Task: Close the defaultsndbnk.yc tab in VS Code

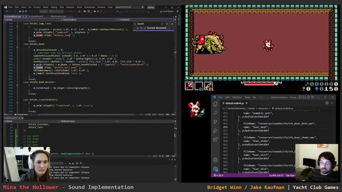Action: [x=247, y=103]
